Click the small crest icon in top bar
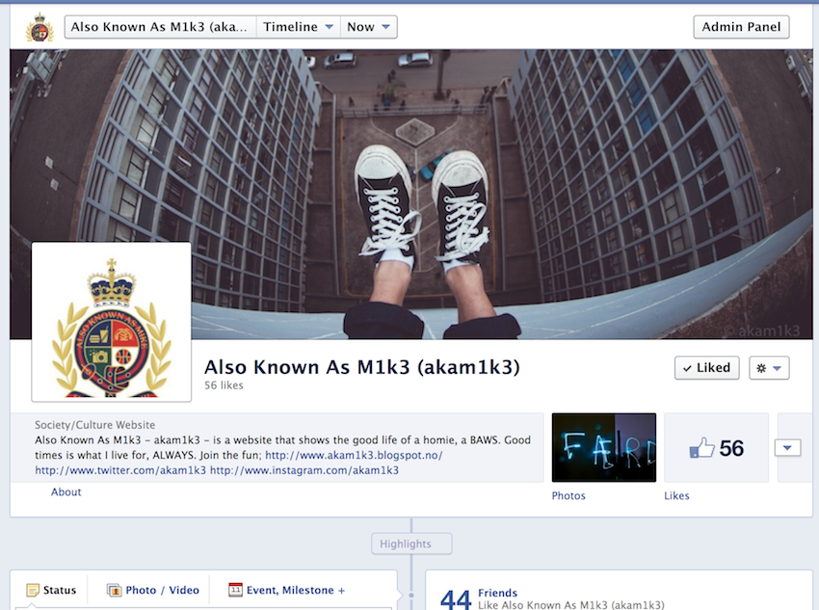Screen dimensions: 819x610 point(40,27)
